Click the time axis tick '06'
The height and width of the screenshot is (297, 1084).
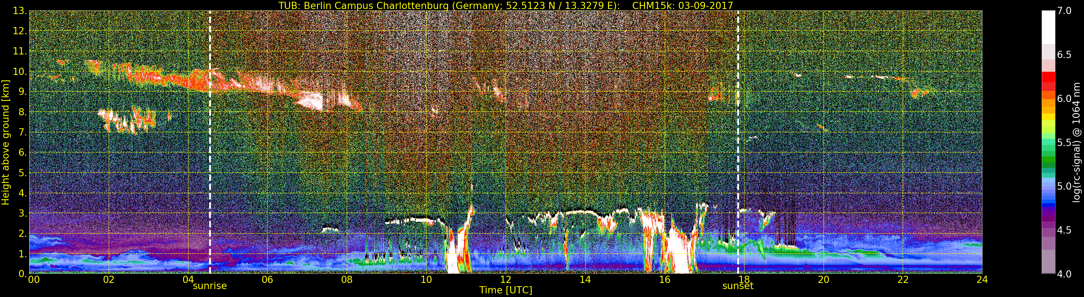tap(268, 279)
